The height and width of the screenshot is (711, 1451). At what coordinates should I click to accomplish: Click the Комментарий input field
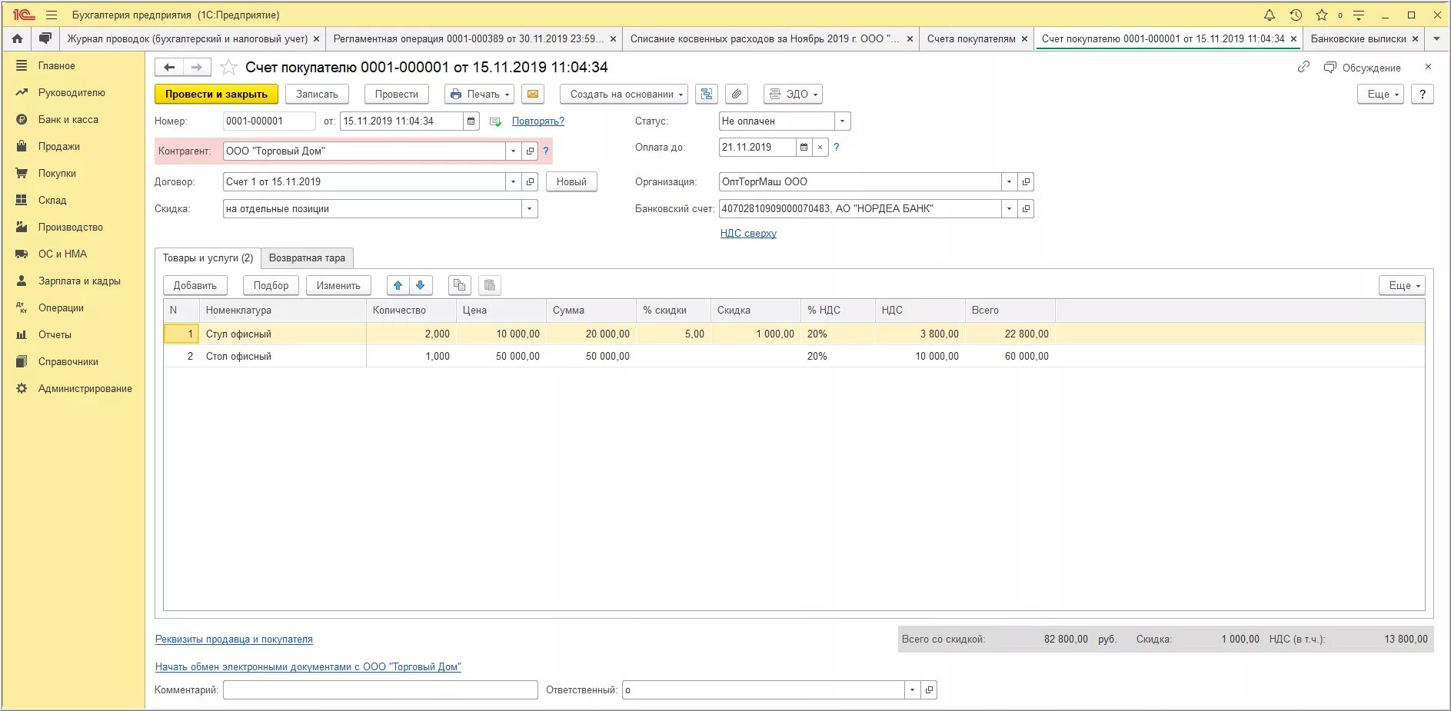point(381,689)
